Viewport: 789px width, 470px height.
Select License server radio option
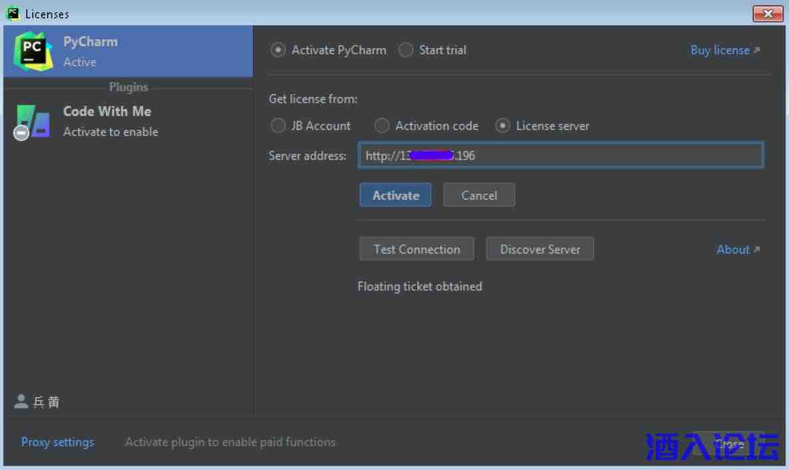point(503,126)
